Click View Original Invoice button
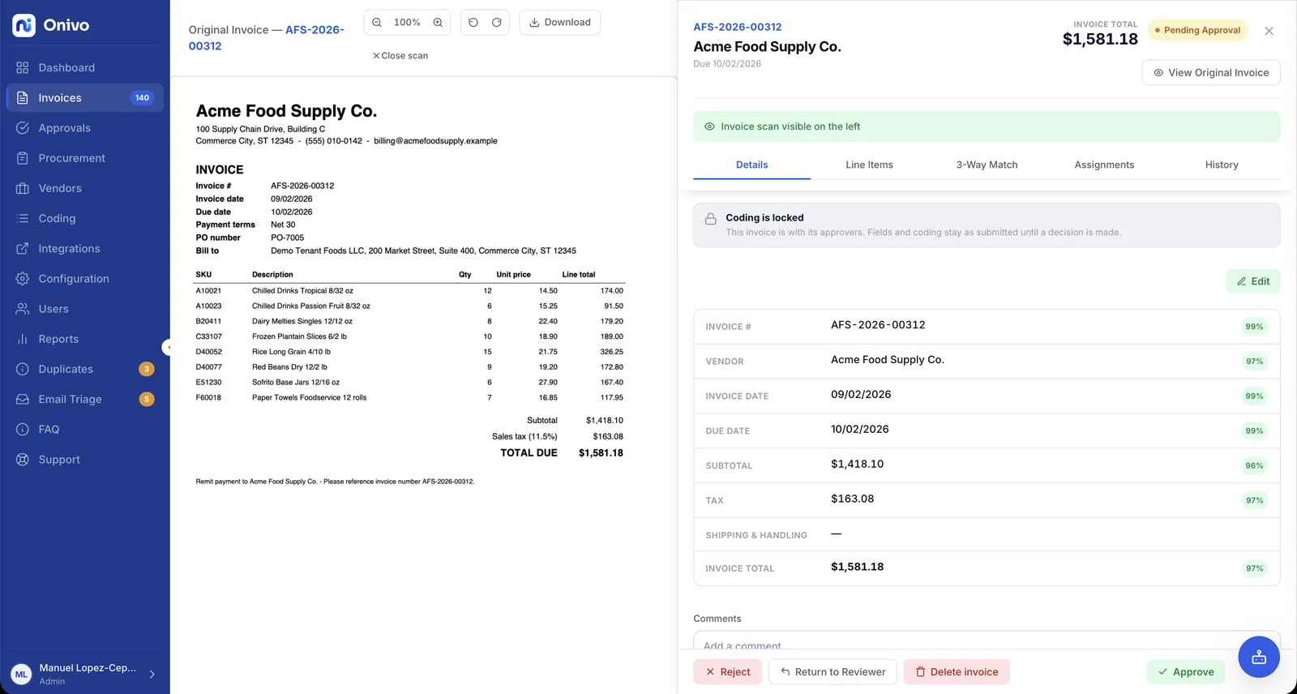 click(x=1211, y=73)
